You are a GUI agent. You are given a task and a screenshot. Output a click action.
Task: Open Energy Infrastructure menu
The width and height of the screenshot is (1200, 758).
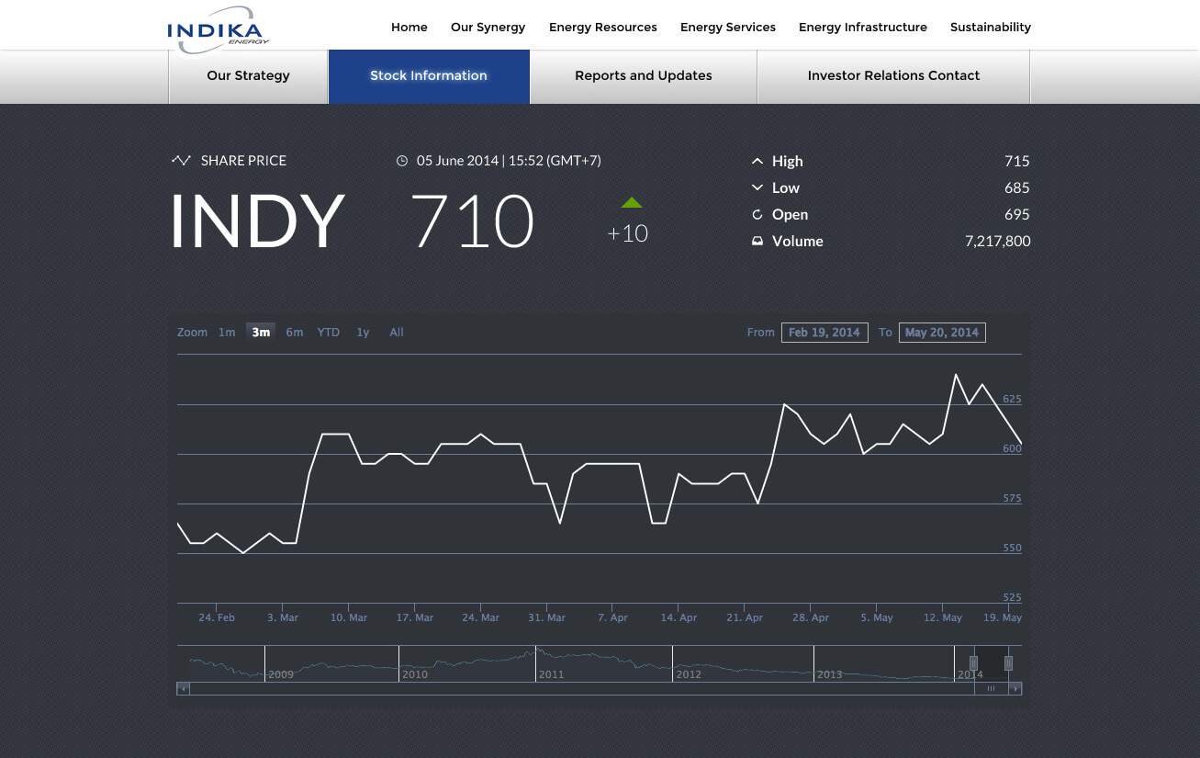tap(863, 28)
